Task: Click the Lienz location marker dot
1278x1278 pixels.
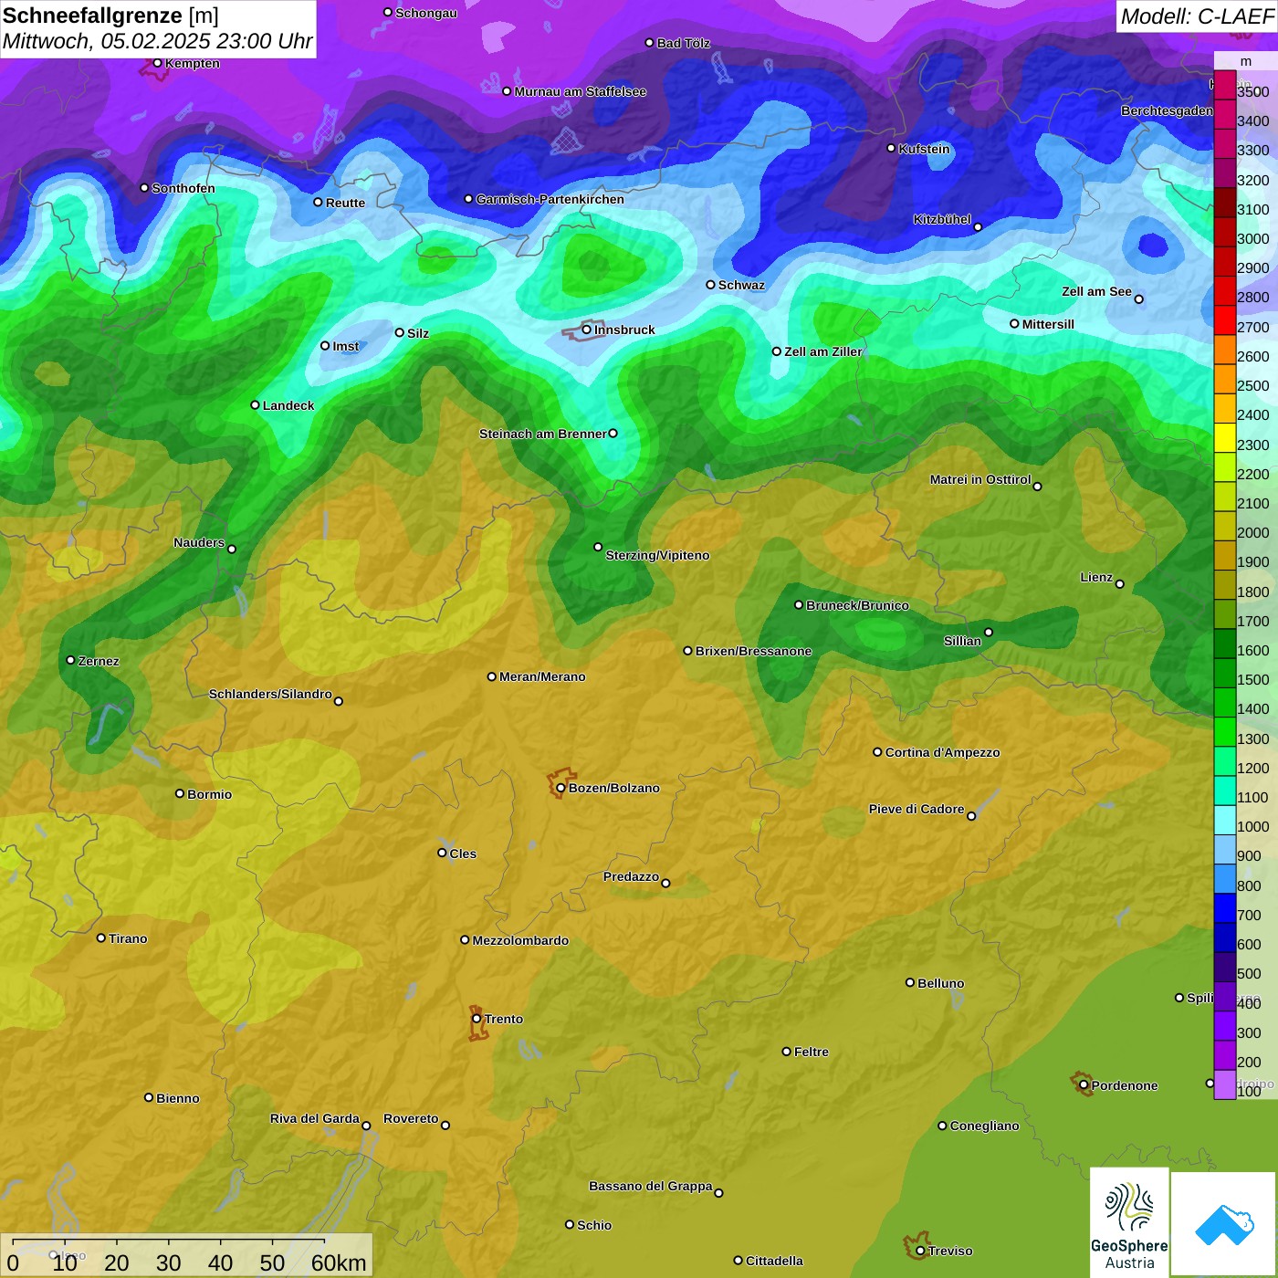Action: [x=1120, y=584]
